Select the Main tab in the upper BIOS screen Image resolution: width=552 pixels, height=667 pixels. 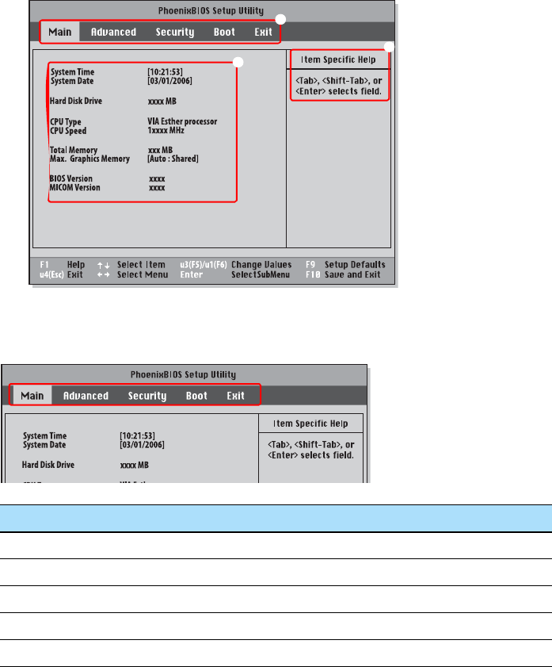(x=60, y=32)
